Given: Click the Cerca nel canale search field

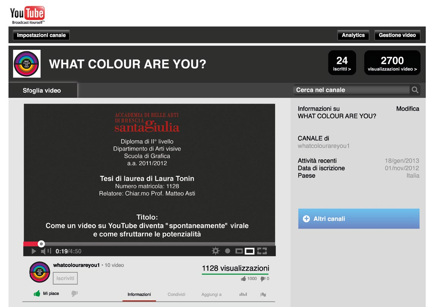Looking at the screenshot, I should coord(352,90).
